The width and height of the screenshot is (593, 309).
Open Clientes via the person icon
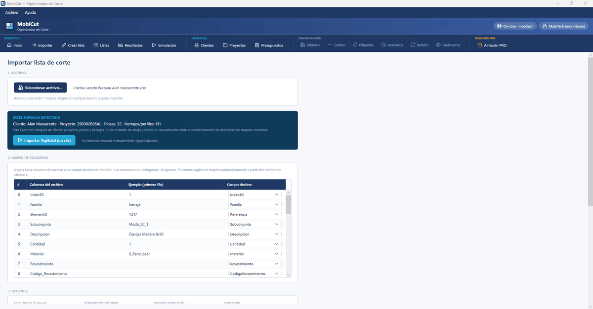tap(197, 45)
